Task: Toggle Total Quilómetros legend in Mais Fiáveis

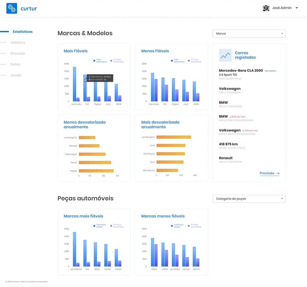Action: pos(100,61)
